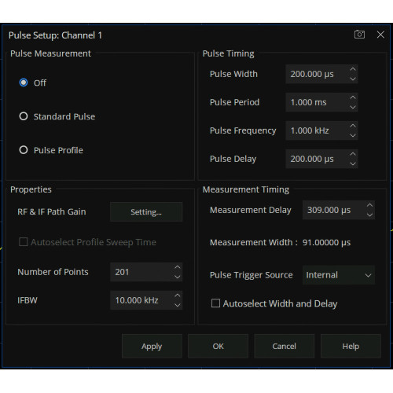
Task: Click the IFBW 10.000 kHz field
Action: point(146,300)
